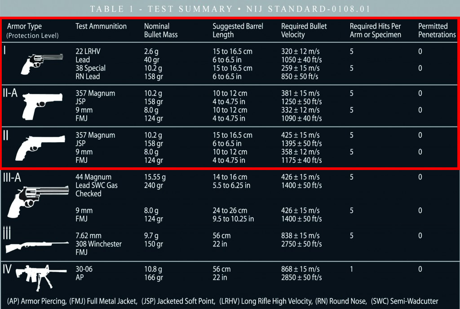Click the Level II revolver silhouette
The height and width of the screenshot is (309, 460).
click(40, 148)
